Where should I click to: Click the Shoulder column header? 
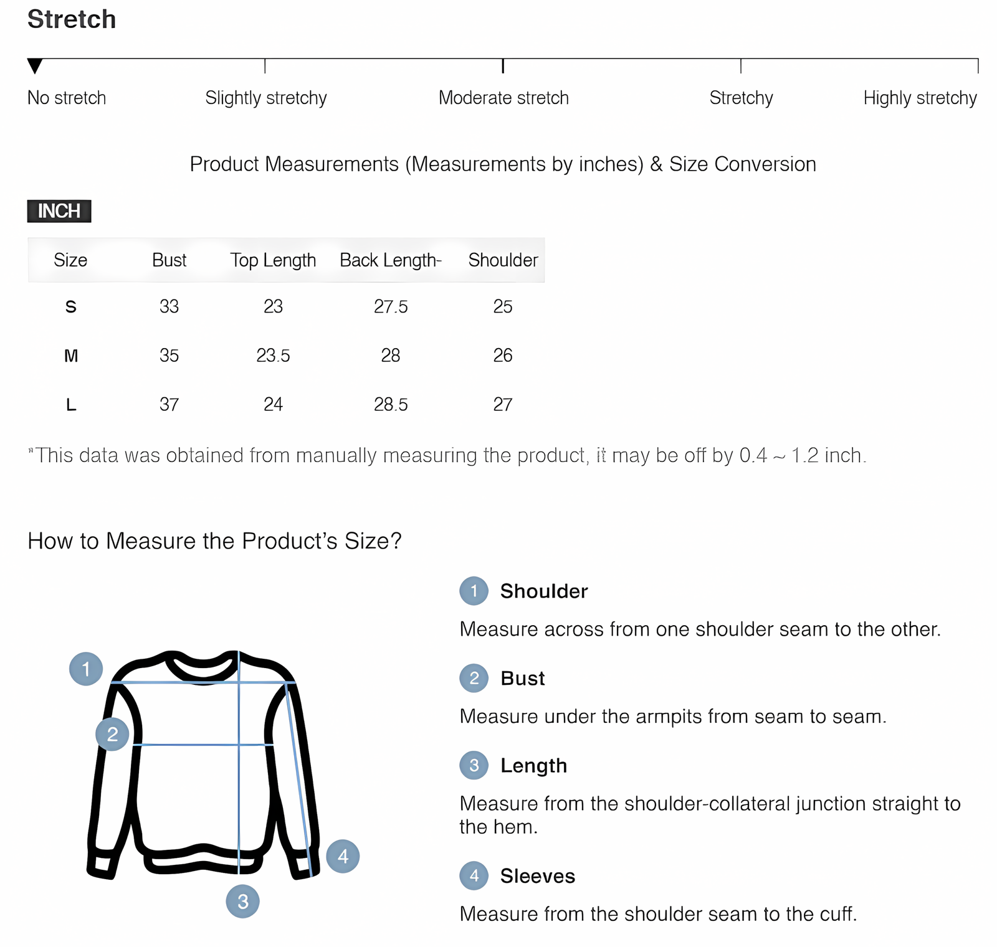click(x=503, y=260)
